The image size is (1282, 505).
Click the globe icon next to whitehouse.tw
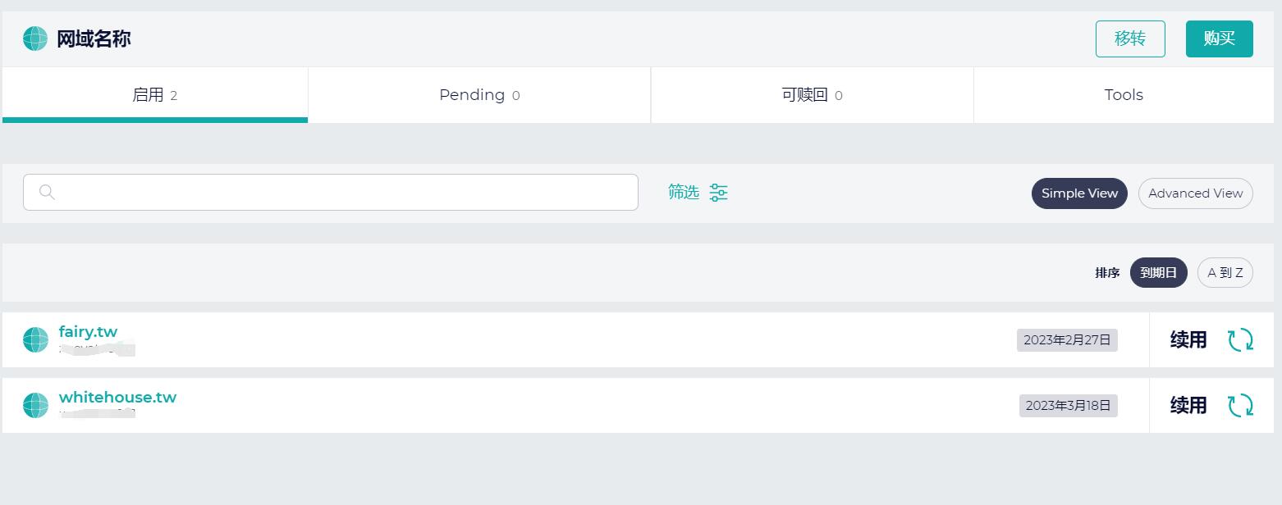pos(35,405)
